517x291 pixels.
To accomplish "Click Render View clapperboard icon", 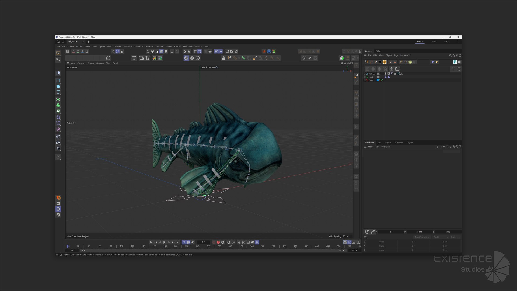I will 227,51.
